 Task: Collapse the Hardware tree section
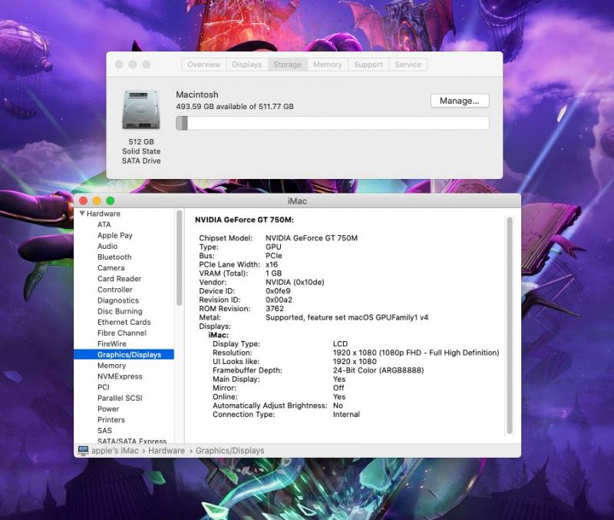(x=82, y=214)
